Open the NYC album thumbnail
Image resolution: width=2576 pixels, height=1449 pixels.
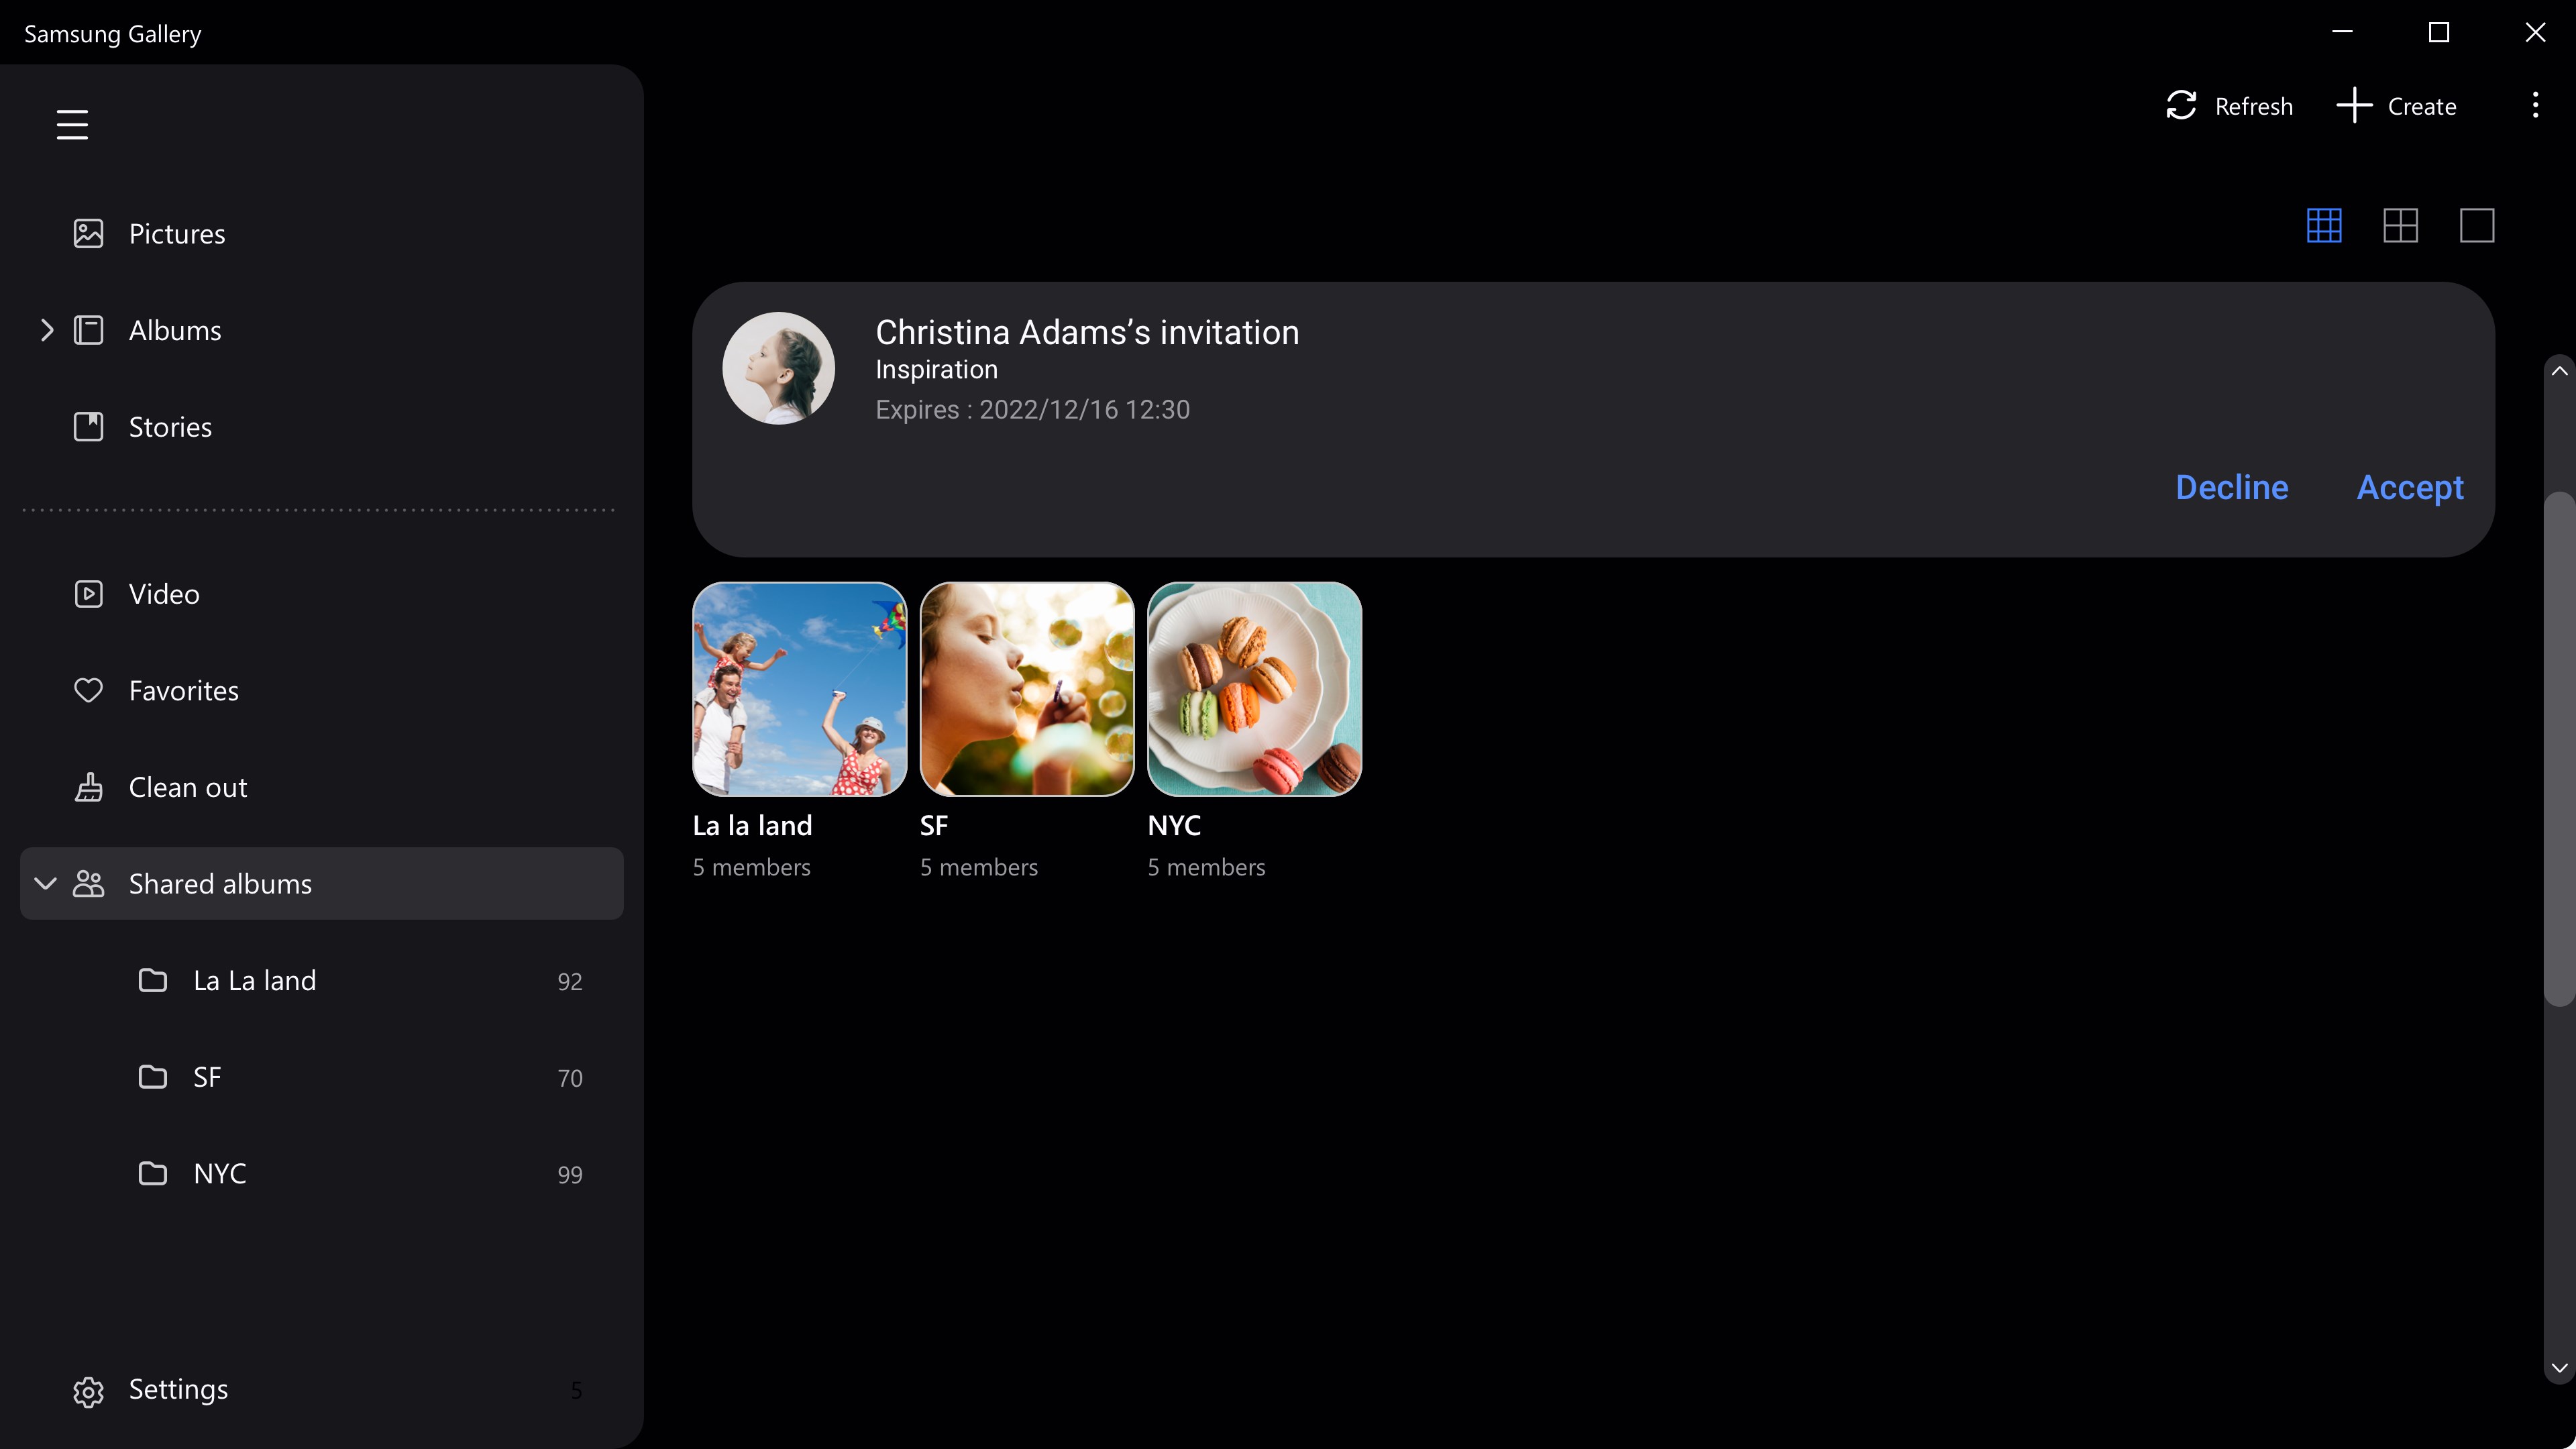(x=1254, y=689)
